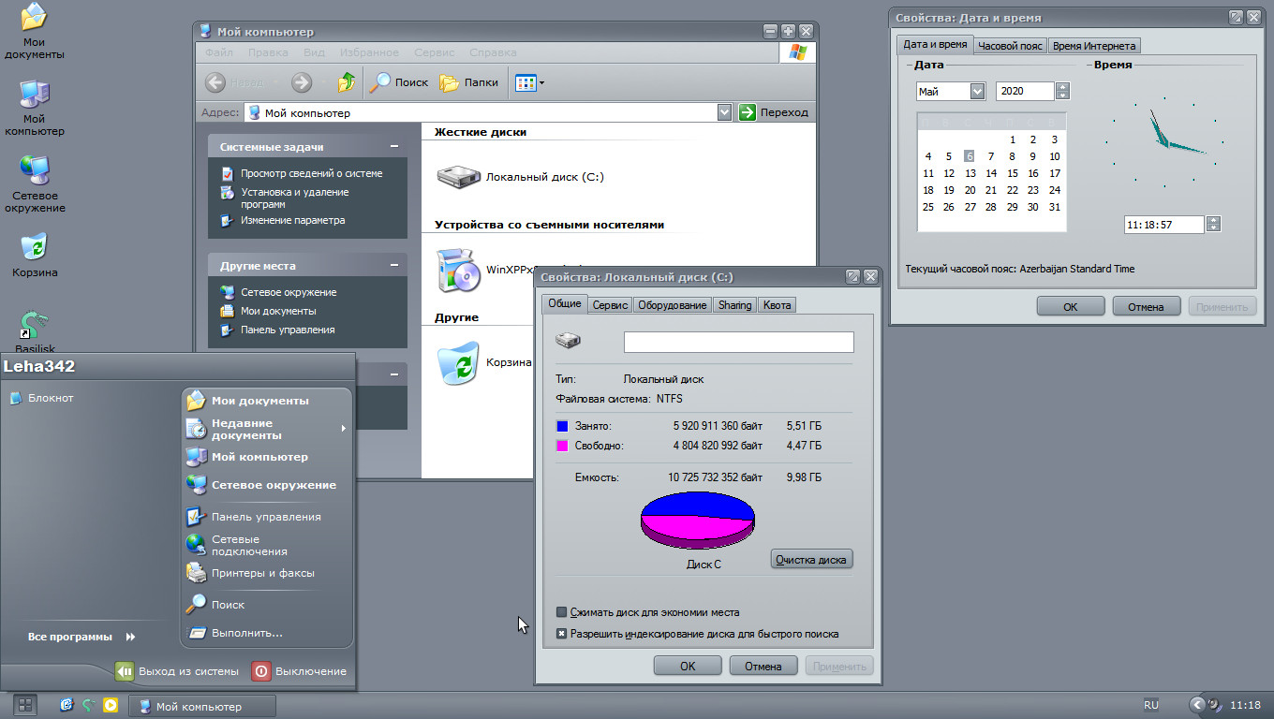Increase time using the time stepper
1274x719 pixels.
pyautogui.click(x=1214, y=221)
